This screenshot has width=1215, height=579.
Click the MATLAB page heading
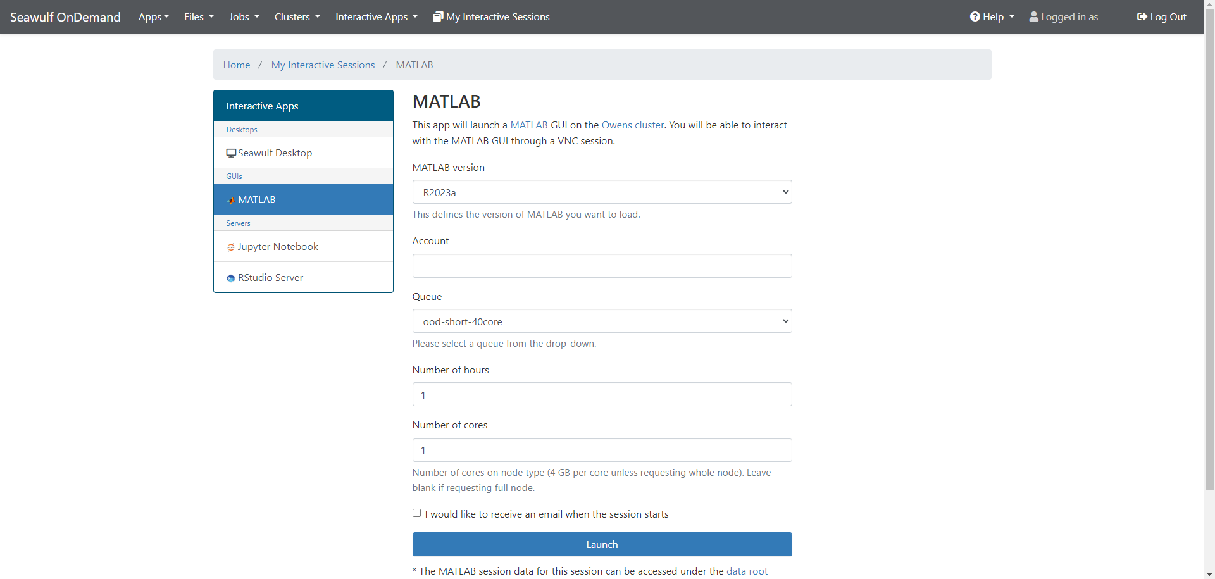(x=447, y=101)
